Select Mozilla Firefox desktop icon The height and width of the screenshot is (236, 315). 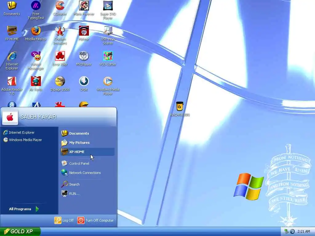tap(36, 33)
